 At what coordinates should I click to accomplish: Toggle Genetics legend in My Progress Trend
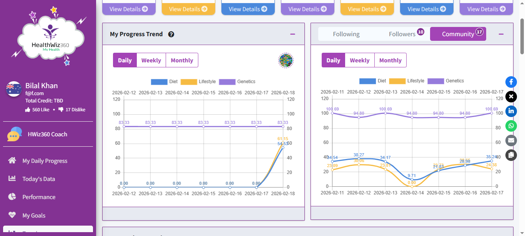coord(237,82)
